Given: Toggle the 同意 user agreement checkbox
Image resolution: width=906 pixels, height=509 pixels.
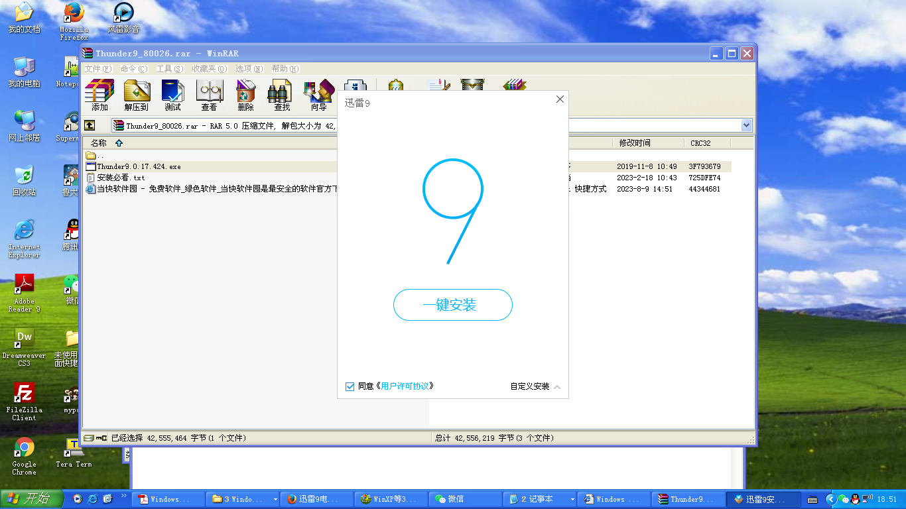Looking at the screenshot, I should tap(350, 386).
